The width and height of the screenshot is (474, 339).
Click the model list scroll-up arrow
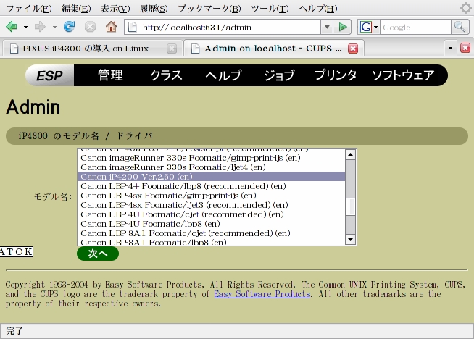pos(350,155)
